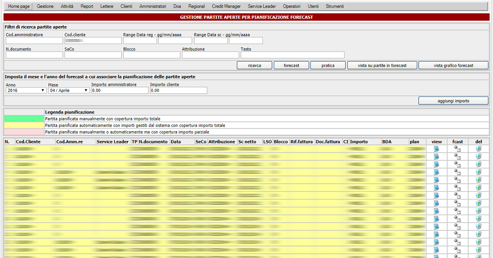Click del trash icon in first table row
The height and width of the screenshot is (258, 493).
click(x=478, y=149)
